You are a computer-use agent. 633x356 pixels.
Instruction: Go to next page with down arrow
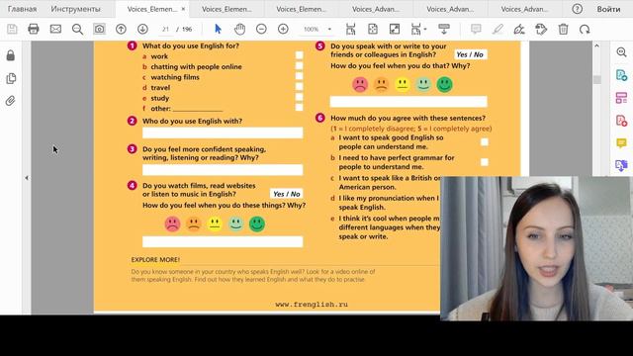click(x=142, y=29)
